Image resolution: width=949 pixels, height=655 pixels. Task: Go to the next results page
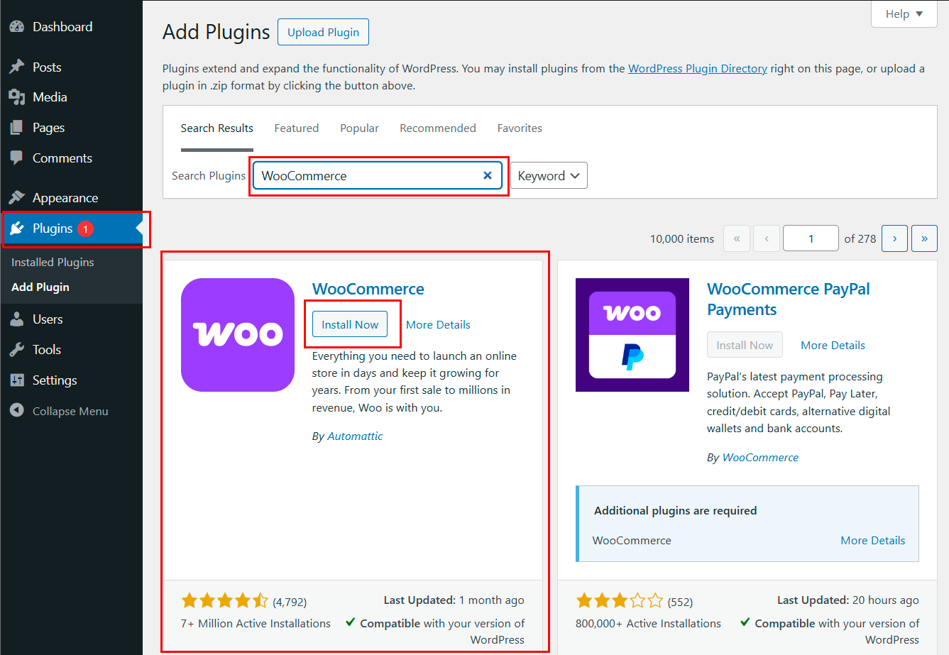[x=894, y=238]
